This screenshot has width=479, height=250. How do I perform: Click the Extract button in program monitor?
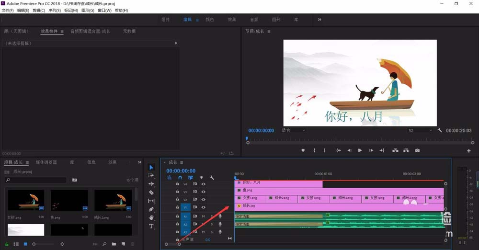click(406, 150)
